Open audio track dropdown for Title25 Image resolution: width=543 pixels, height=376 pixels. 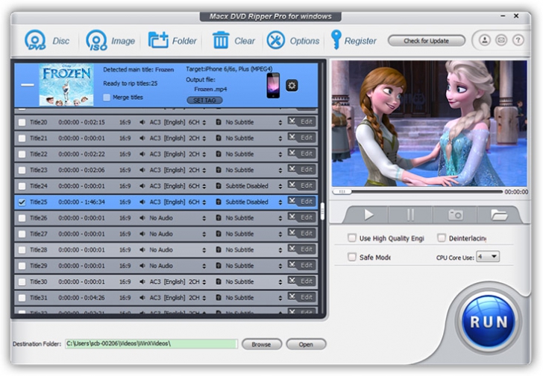click(x=204, y=202)
